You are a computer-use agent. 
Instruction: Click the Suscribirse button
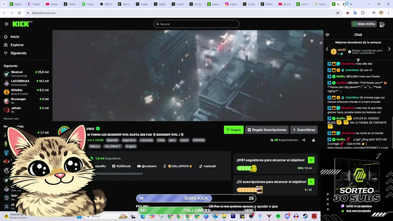304,130
